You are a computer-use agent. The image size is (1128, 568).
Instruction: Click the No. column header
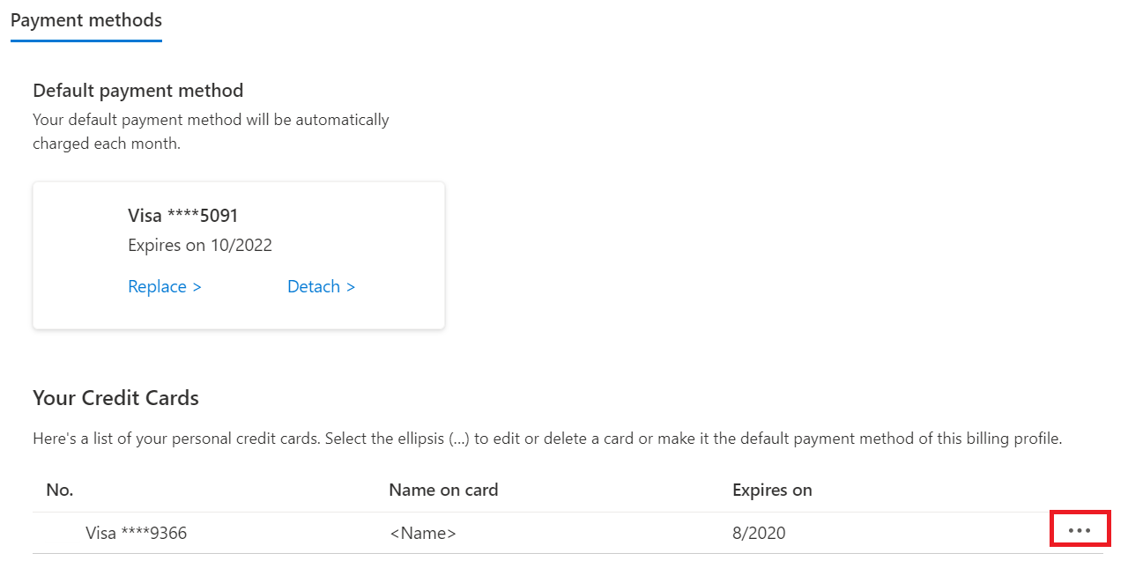[59, 491]
